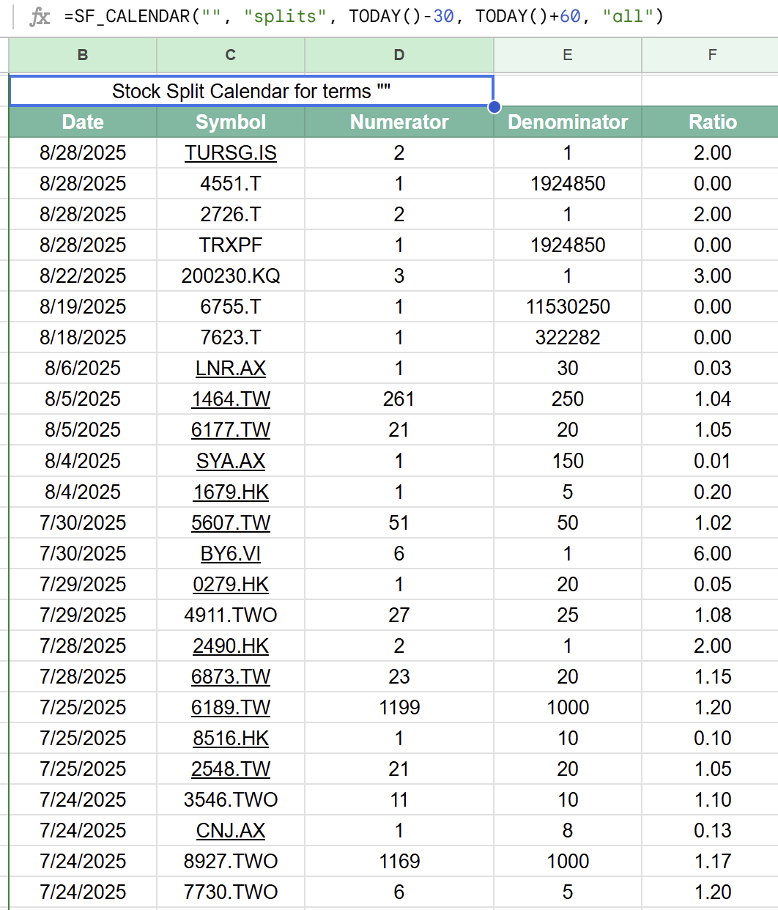The height and width of the screenshot is (910, 778).
Task: Select the cell containing 200230.KQ
Action: click(x=230, y=275)
